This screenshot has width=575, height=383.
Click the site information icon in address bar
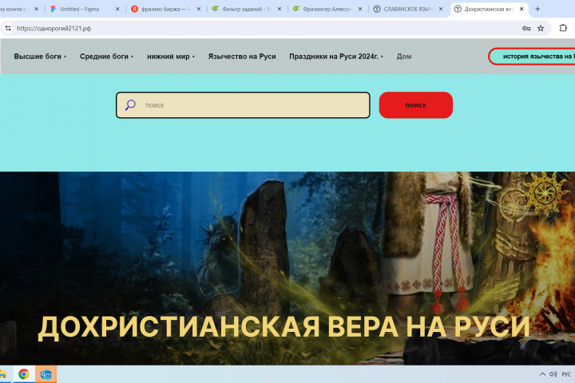(x=8, y=28)
